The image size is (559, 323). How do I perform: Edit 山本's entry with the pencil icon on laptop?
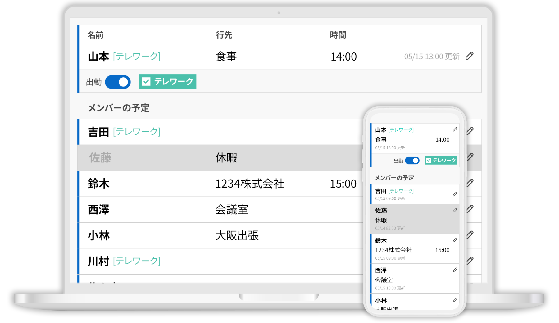469,56
